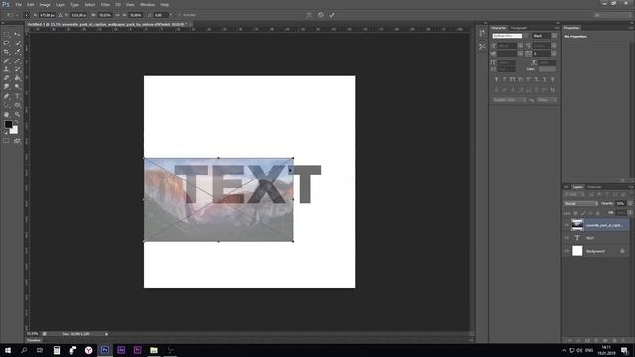Select the Pen tool
The width and height of the screenshot is (635, 357).
pos(7,96)
